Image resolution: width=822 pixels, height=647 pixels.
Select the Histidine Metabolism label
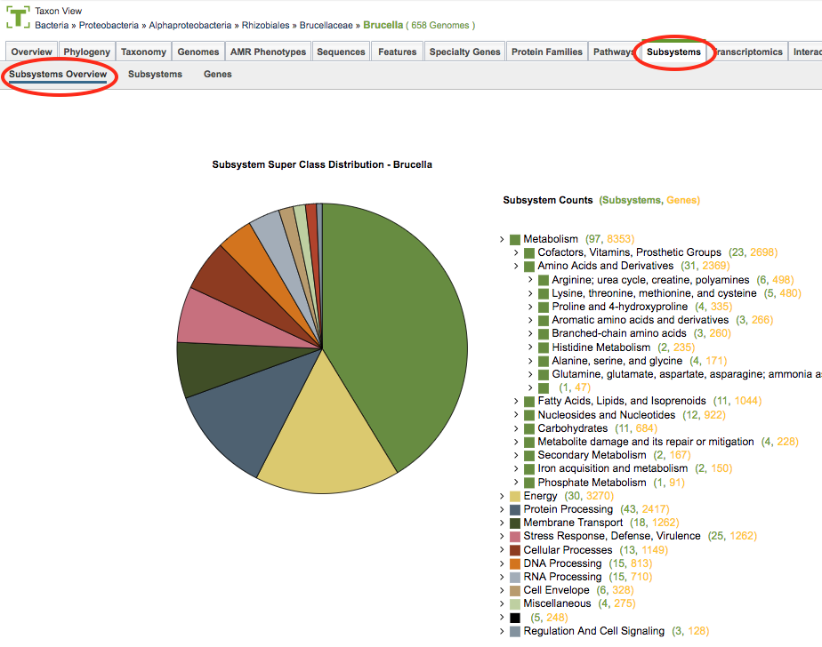600,347
